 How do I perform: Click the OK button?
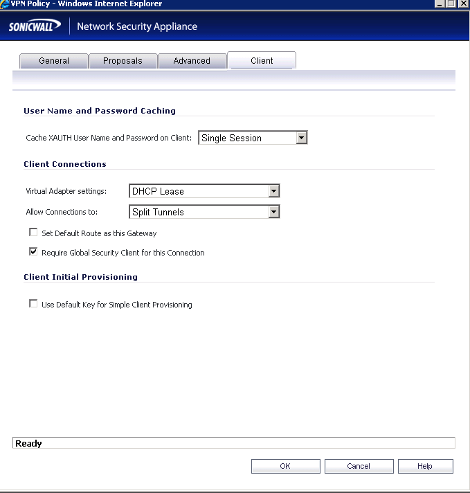(x=285, y=466)
